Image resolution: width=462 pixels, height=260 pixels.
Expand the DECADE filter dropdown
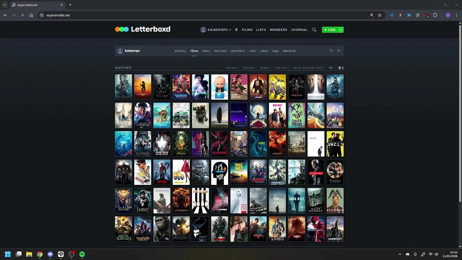250,68
